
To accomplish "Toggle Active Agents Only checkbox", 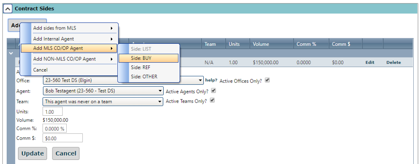I will (x=213, y=91).
